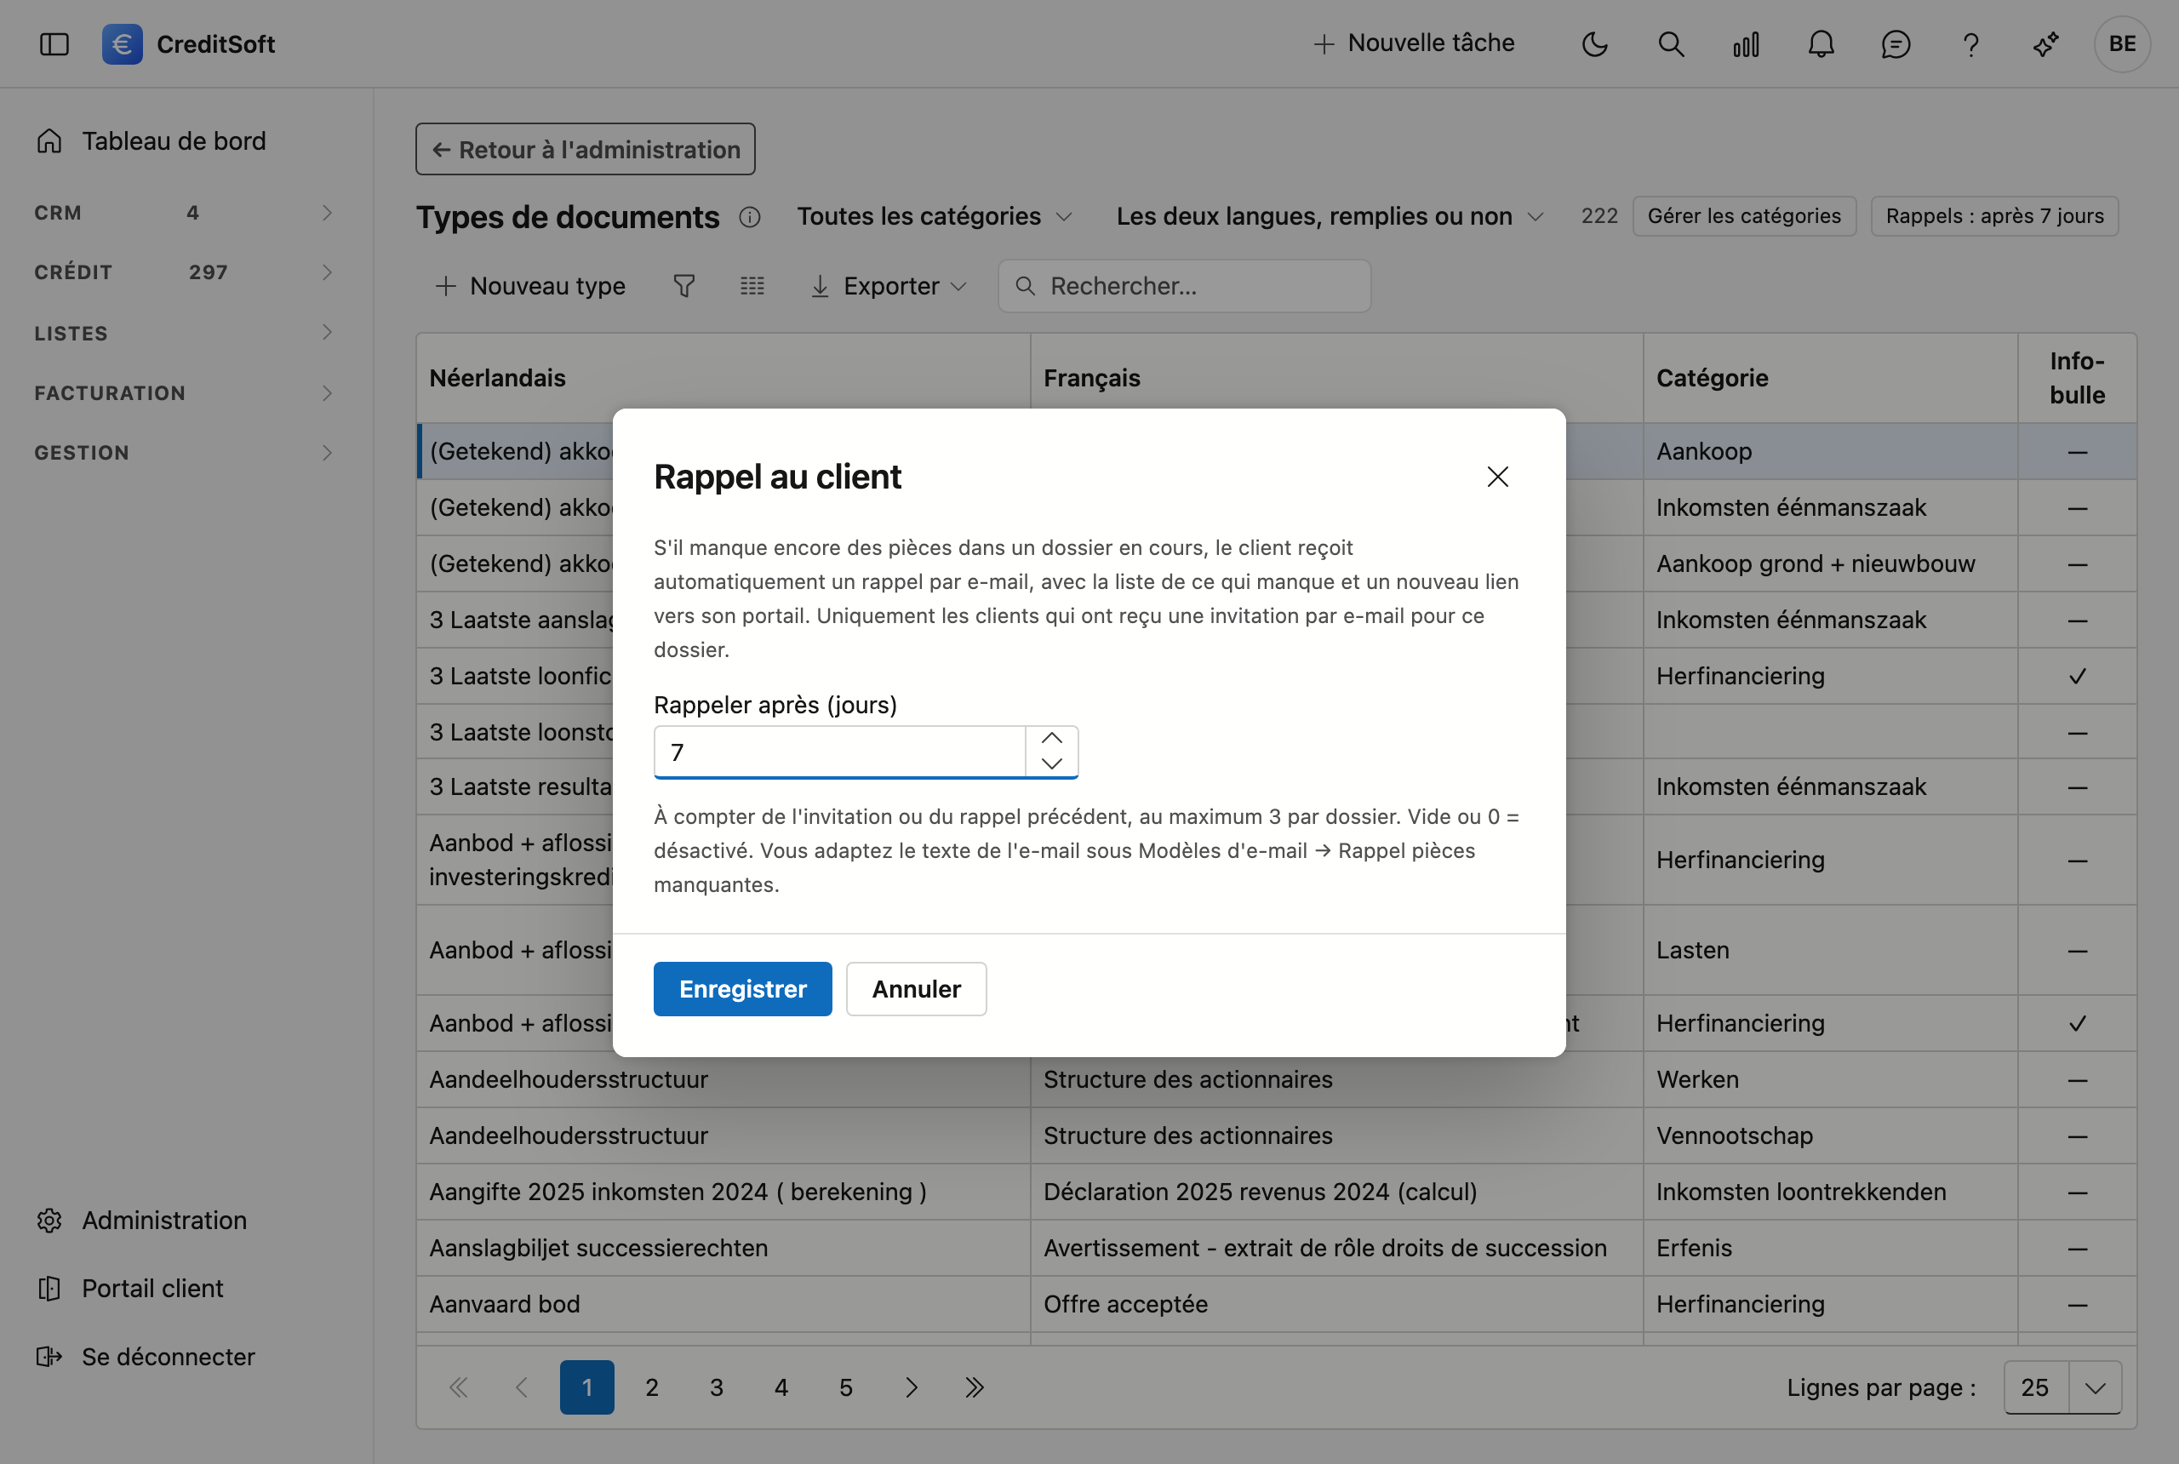Expand the LISTES sidebar section
The width and height of the screenshot is (2179, 1464).
[x=184, y=333]
